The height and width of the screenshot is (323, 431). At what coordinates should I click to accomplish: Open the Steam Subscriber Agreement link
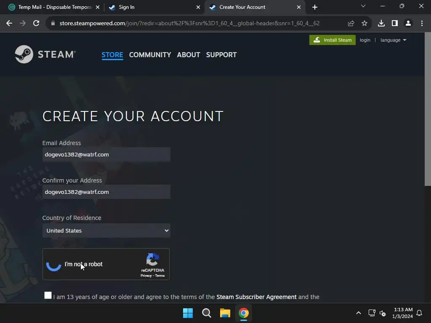pyautogui.click(x=256, y=297)
